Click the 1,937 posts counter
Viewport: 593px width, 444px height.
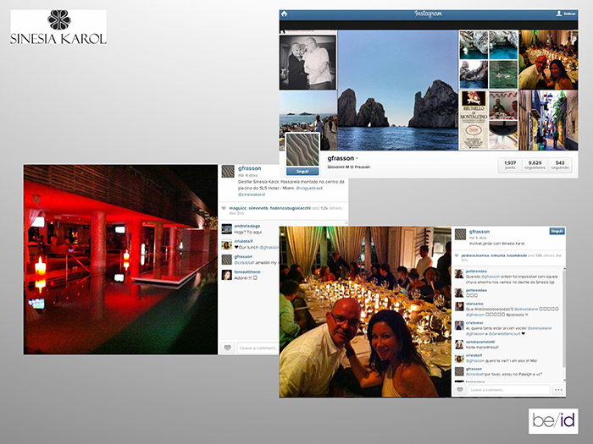coord(510,165)
